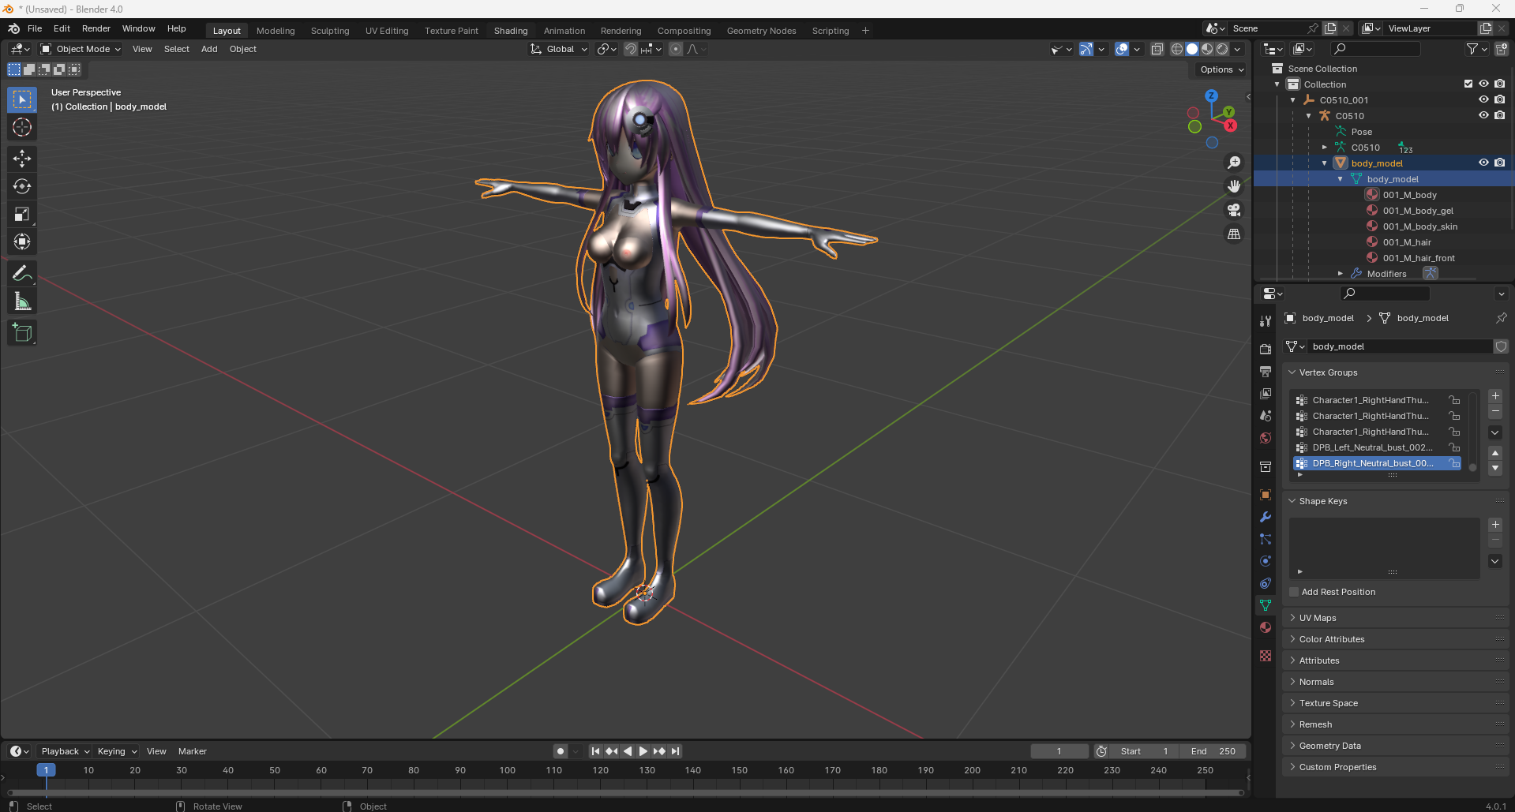Switch perspective/orthographic with the grid gizmo
The width and height of the screenshot is (1515, 812).
[x=1234, y=234]
